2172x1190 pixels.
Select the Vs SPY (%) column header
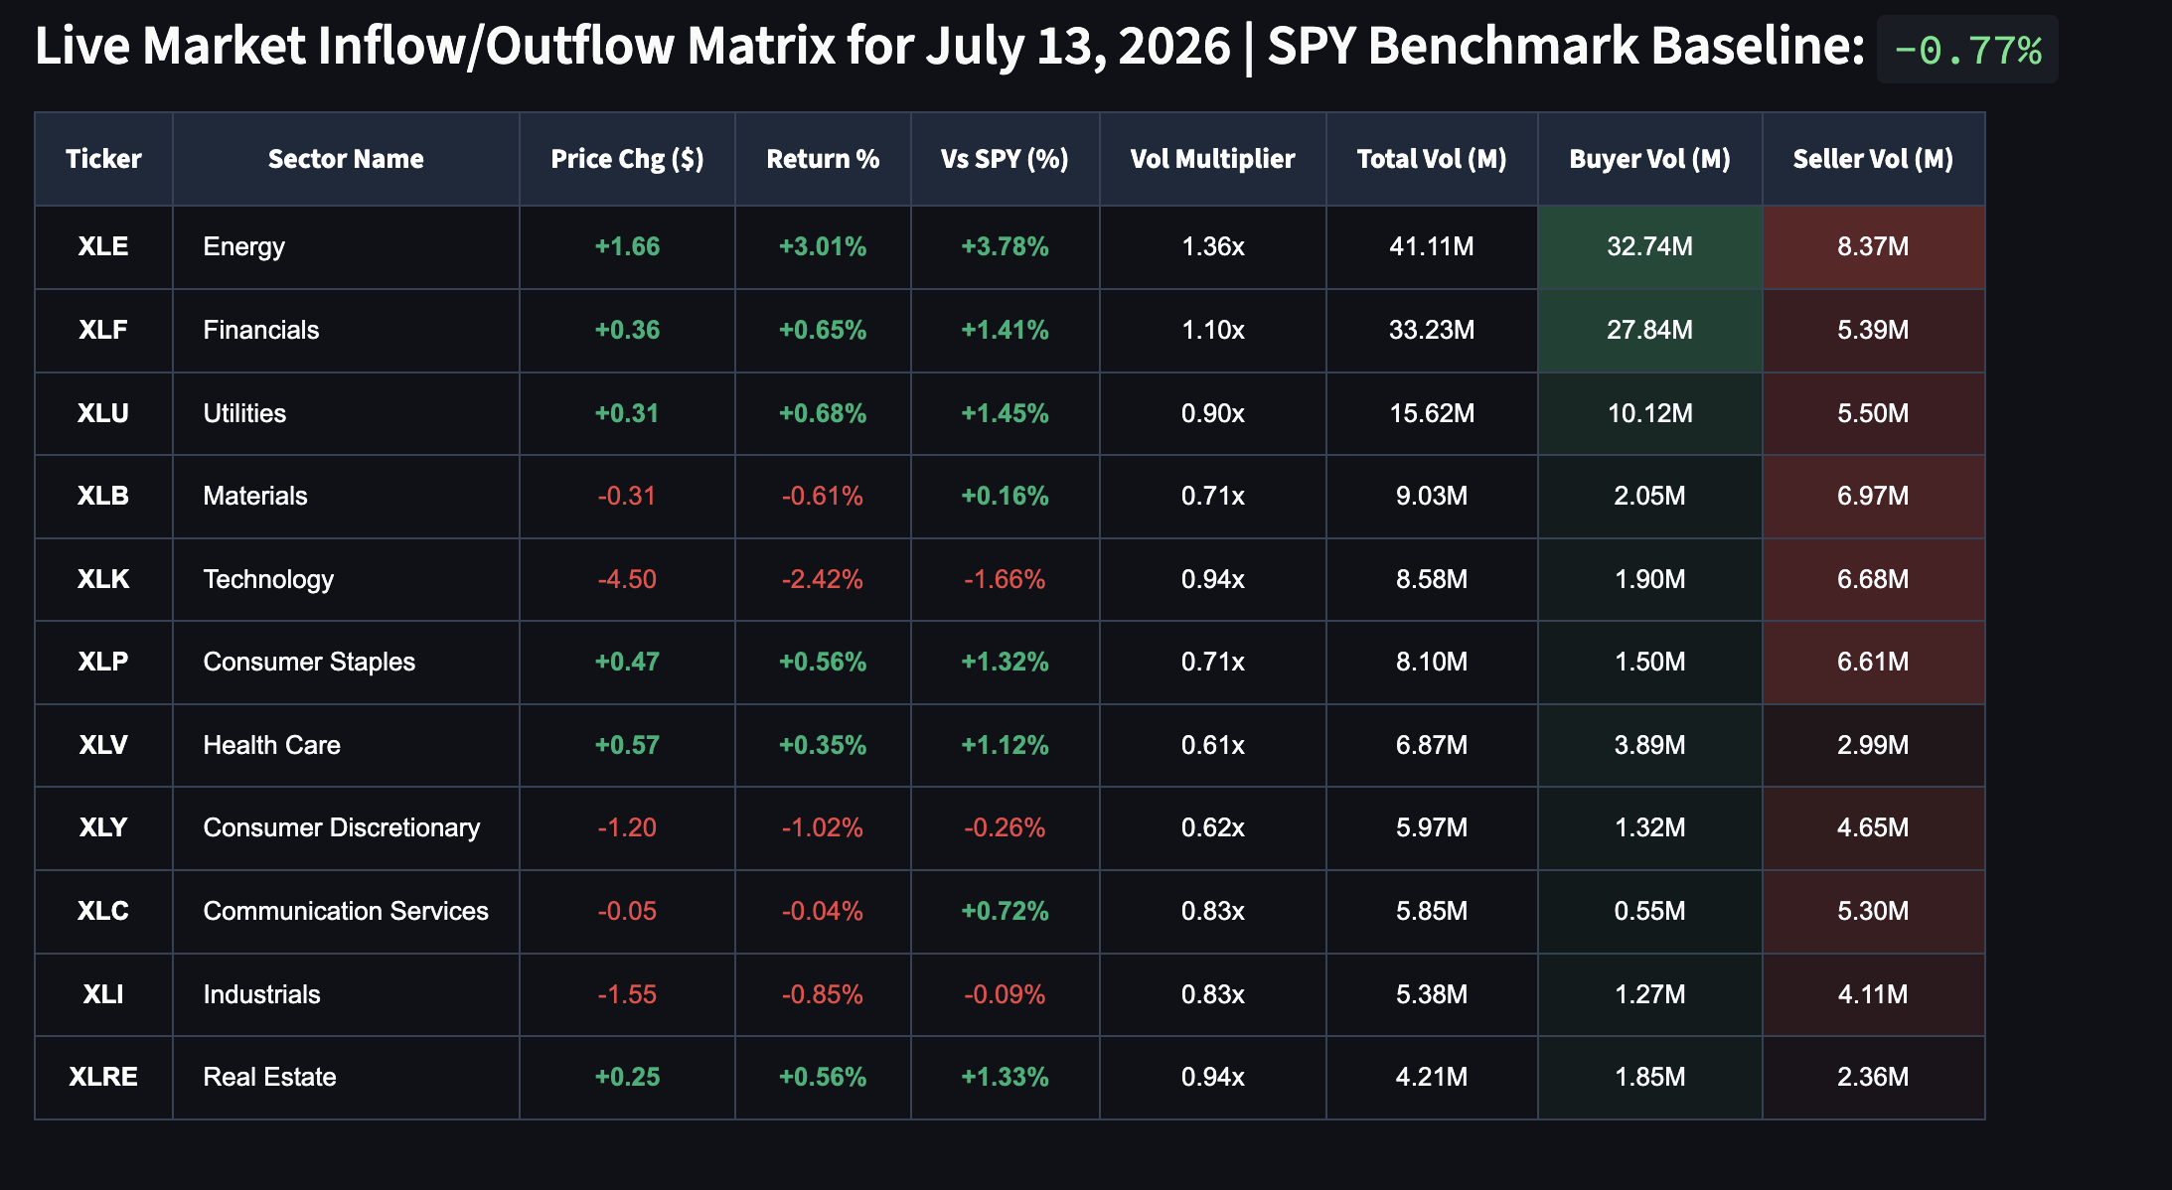pos(1005,159)
